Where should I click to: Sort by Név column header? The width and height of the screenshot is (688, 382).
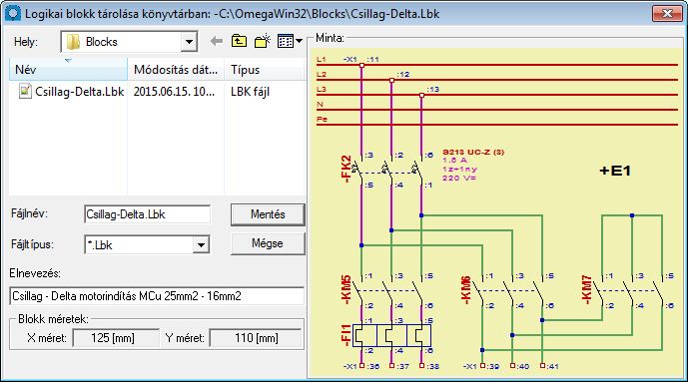[68, 70]
